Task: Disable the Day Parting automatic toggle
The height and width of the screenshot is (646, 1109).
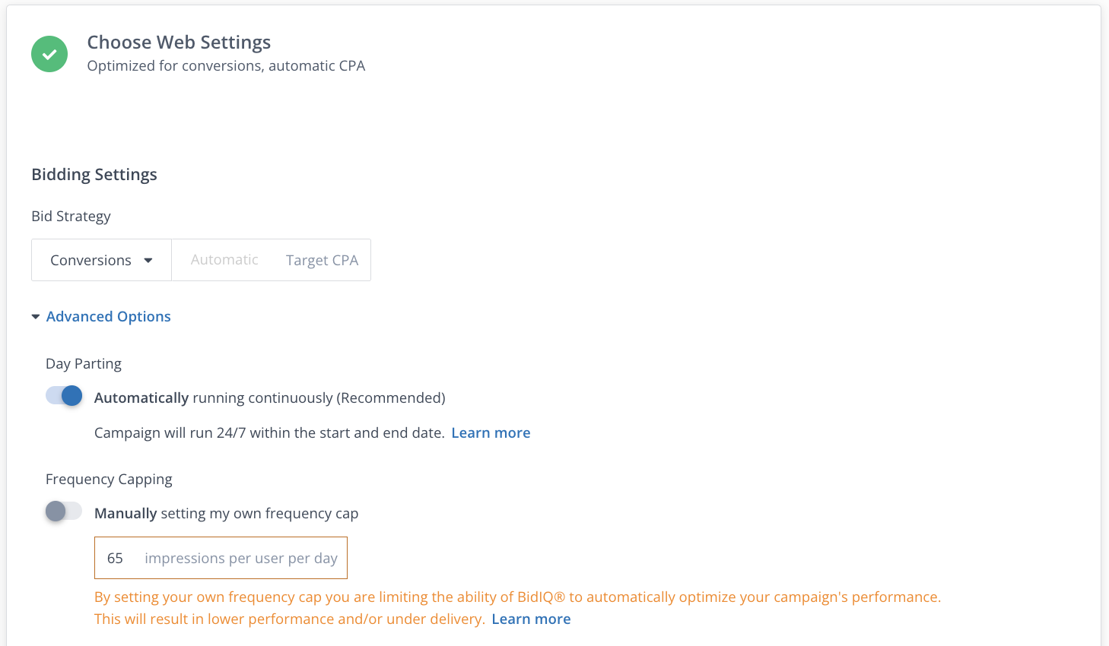Action: point(65,396)
